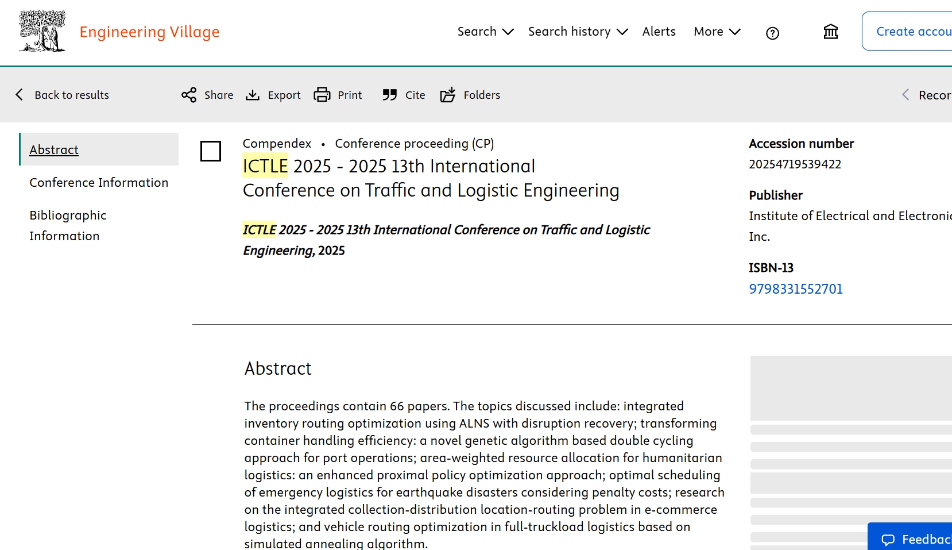Screen dimensions: 952x550
Task: Click the institution building icon
Action: [830, 32]
